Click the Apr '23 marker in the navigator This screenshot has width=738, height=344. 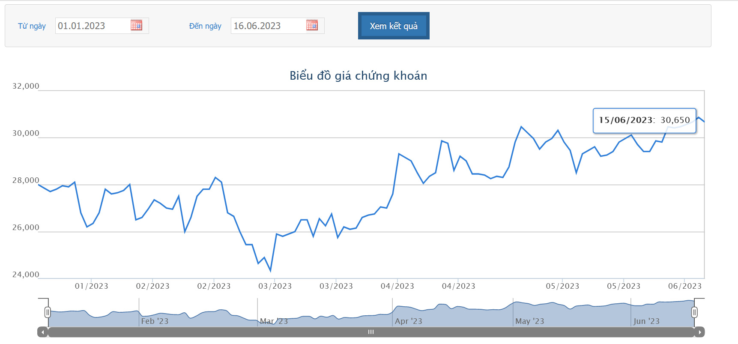tap(408, 321)
